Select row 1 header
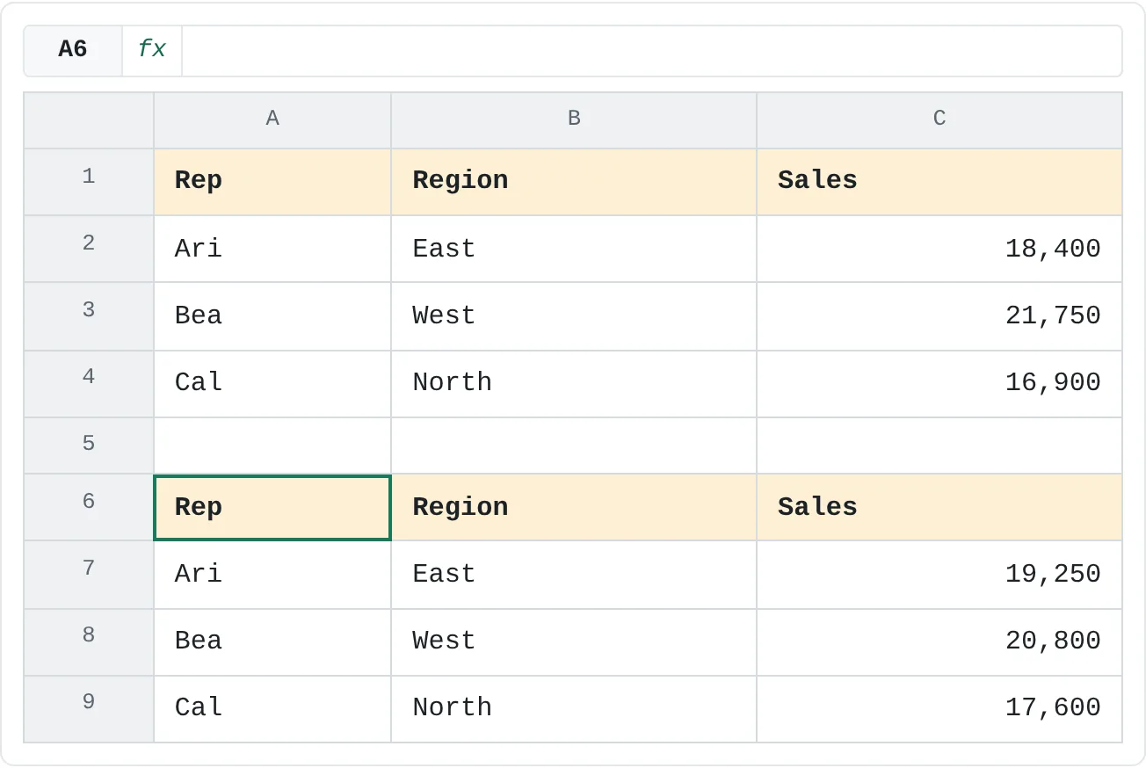The width and height of the screenshot is (1146, 768). click(89, 182)
